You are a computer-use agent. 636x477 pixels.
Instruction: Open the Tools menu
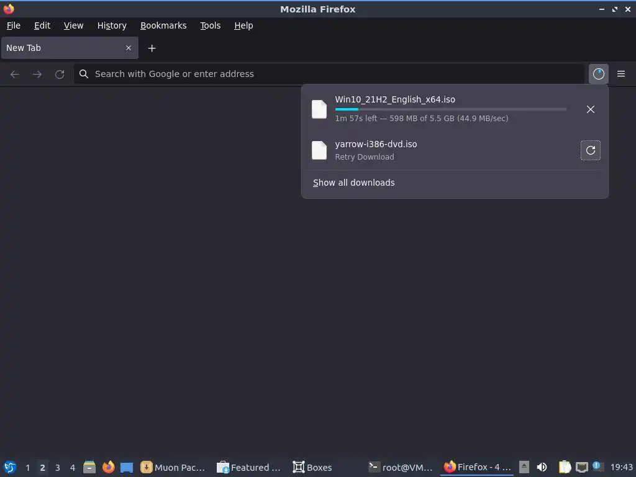pos(210,25)
